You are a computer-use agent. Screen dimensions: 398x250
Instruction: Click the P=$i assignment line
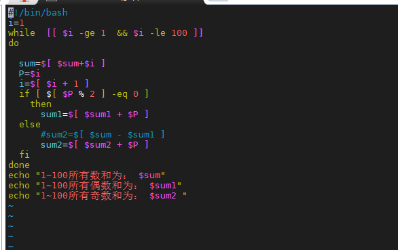pyautogui.click(x=29, y=73)
